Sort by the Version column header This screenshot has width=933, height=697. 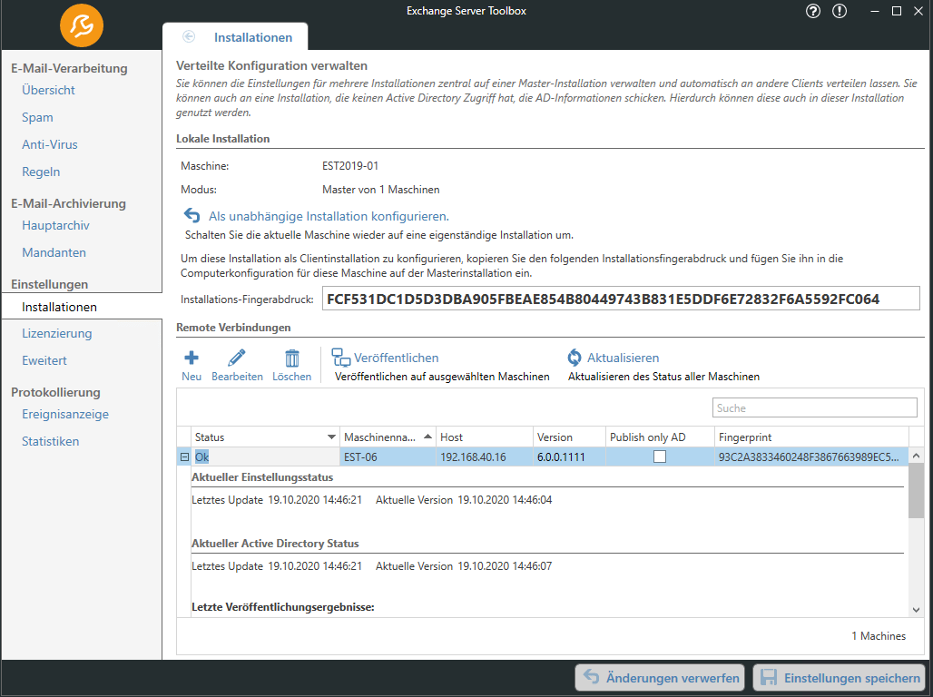[x=569, y=437]
